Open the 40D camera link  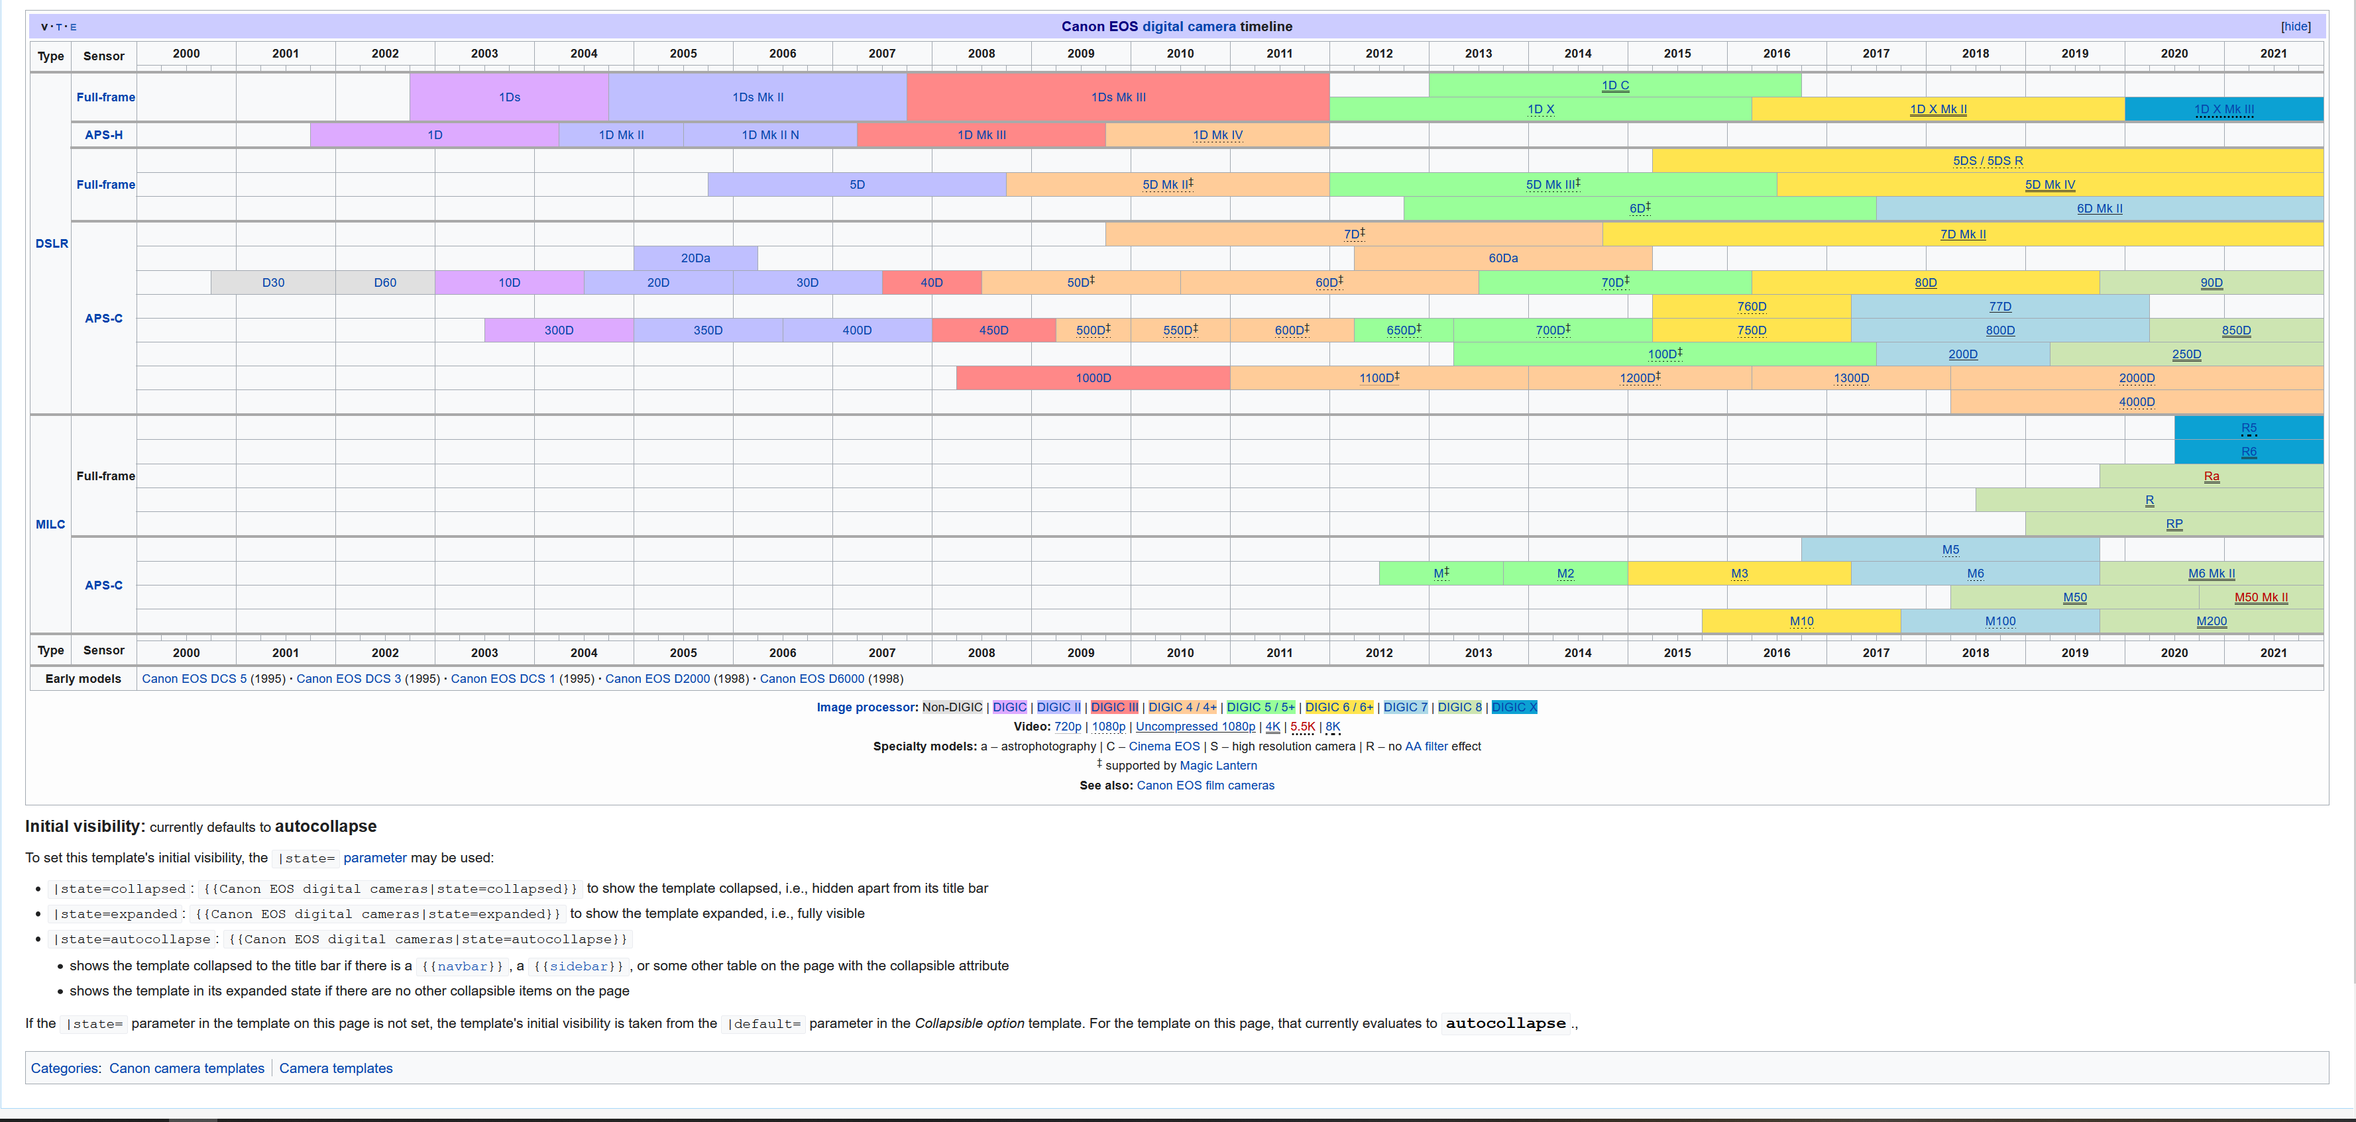(931, 283)
